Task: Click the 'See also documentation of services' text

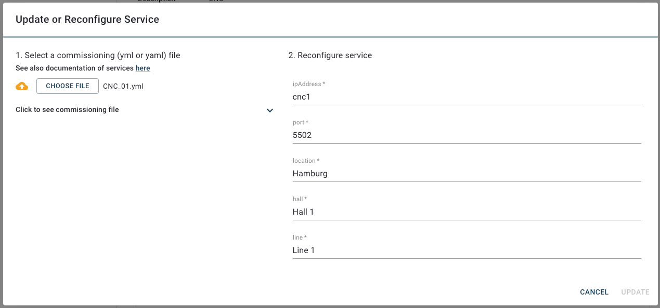Action: (74, 68)
